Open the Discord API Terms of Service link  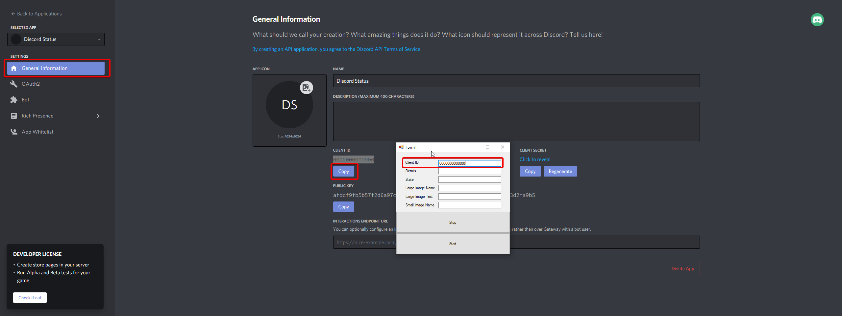click(336, 49)
